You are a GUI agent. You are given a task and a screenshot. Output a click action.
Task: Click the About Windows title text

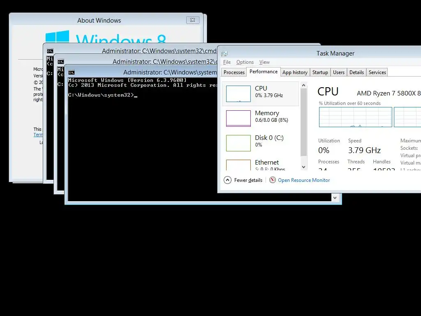click(x=99, y=21)
